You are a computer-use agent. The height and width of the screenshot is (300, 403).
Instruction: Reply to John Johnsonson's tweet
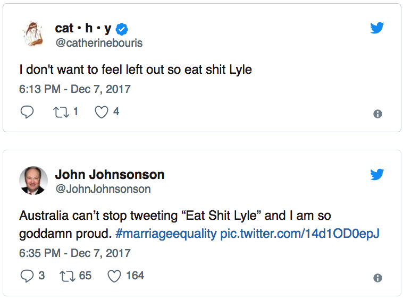[26, 276]
